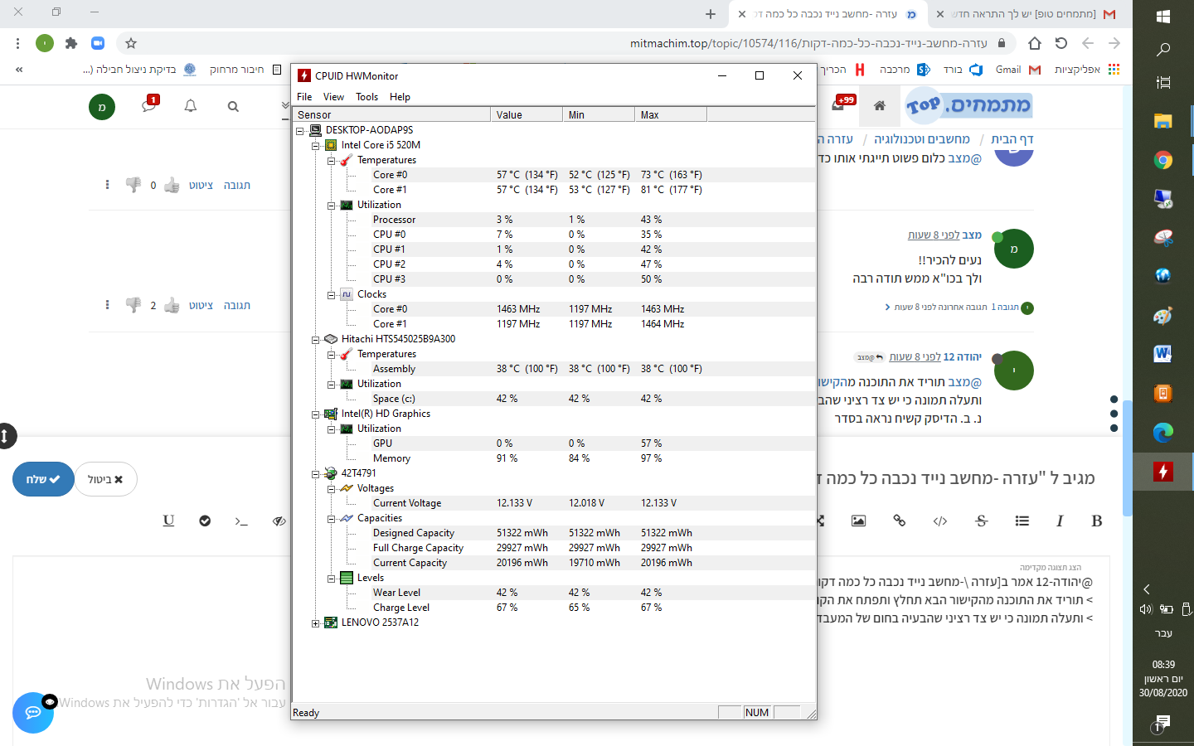The image size is (1194, 746).
Task: Open the Help menu in HWMonitor
Action: pos(400,97)
